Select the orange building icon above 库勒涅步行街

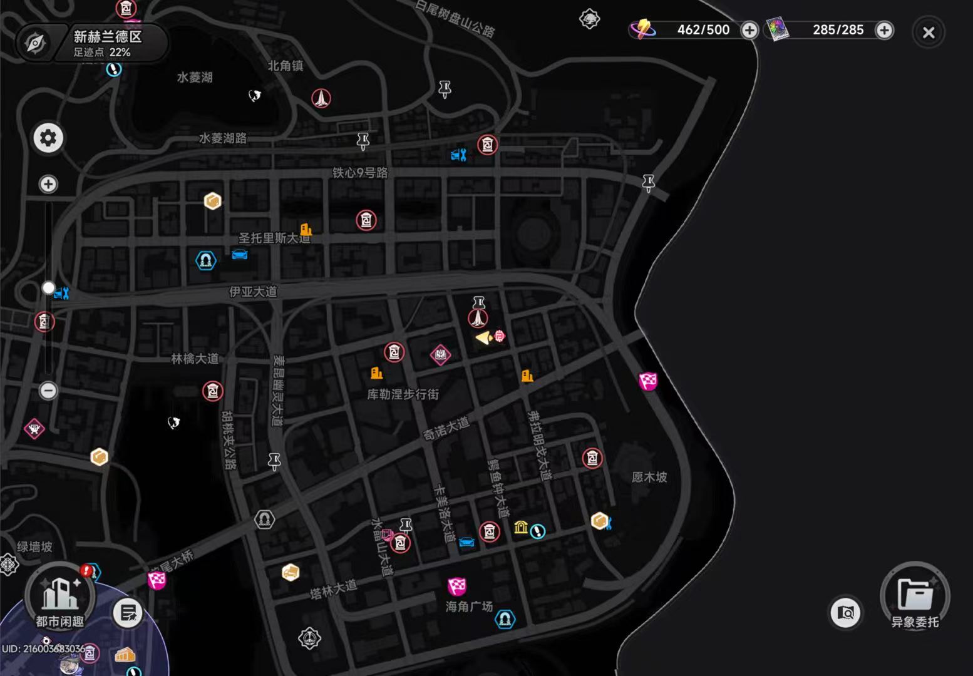click(376, 373)
